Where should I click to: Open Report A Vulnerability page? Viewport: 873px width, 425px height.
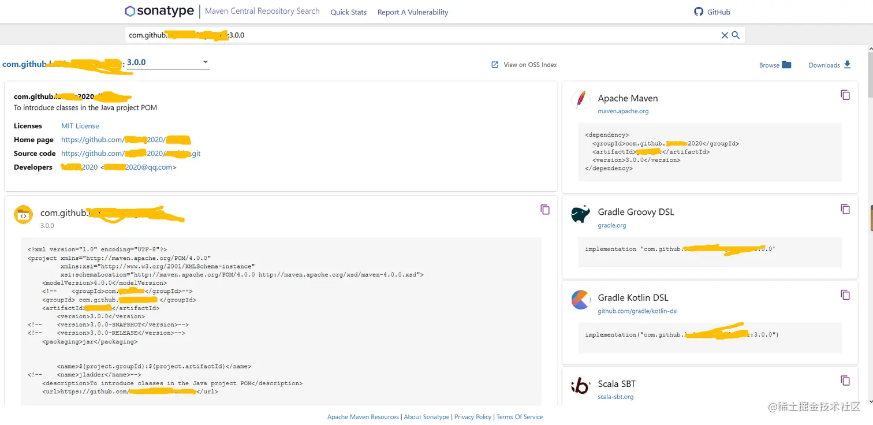pos(413,12)
